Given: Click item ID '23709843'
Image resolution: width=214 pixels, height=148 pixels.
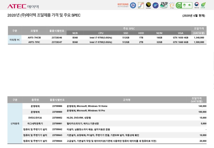Looking at the screenshot, I should (57, 135).
